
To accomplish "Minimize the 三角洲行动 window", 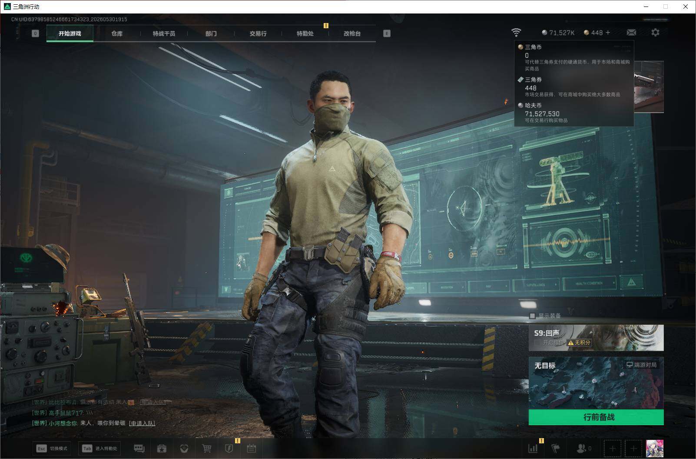I will coord(646,7).
